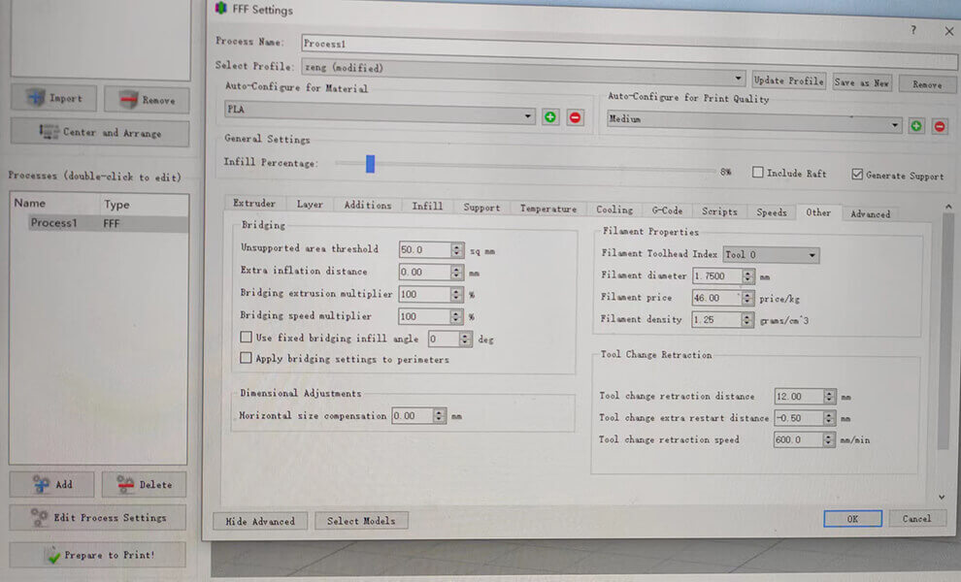The image size is (961, 582).
Task: Click the Hide Advanced button
Action: click(260, 521)
